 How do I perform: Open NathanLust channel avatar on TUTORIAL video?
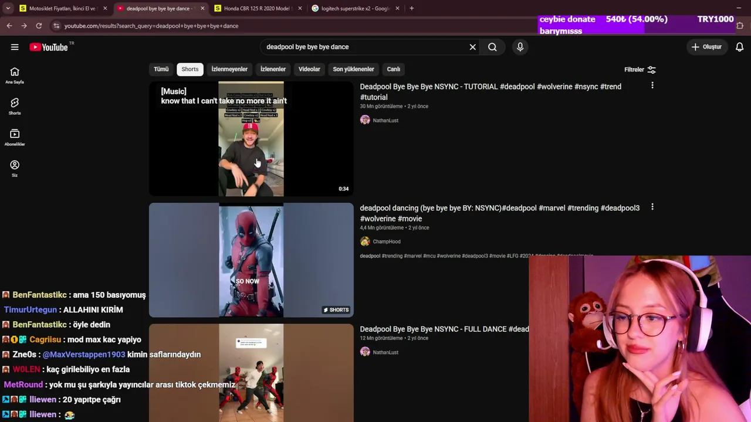pos(365,120)
